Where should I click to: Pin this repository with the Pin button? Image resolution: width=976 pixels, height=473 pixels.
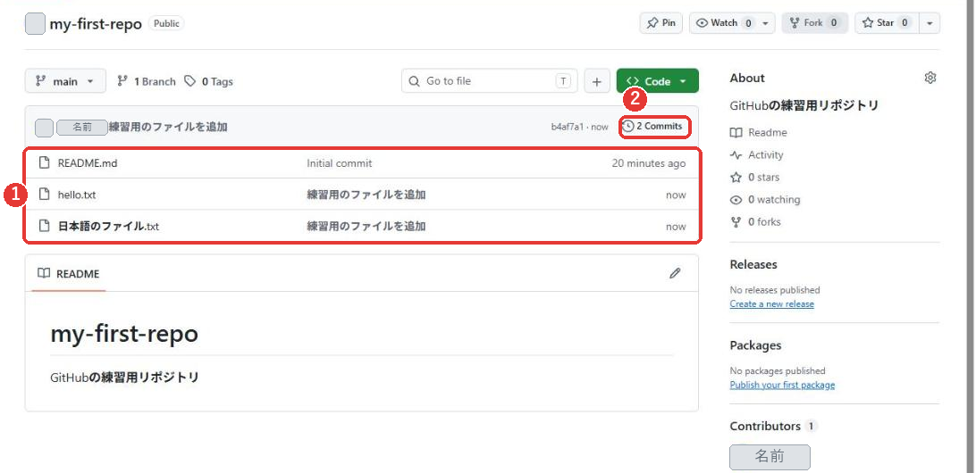coord(661,23)
